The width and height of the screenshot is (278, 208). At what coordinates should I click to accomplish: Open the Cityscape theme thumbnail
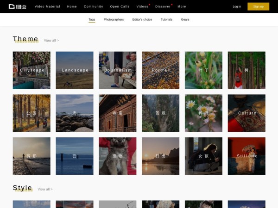32,70
